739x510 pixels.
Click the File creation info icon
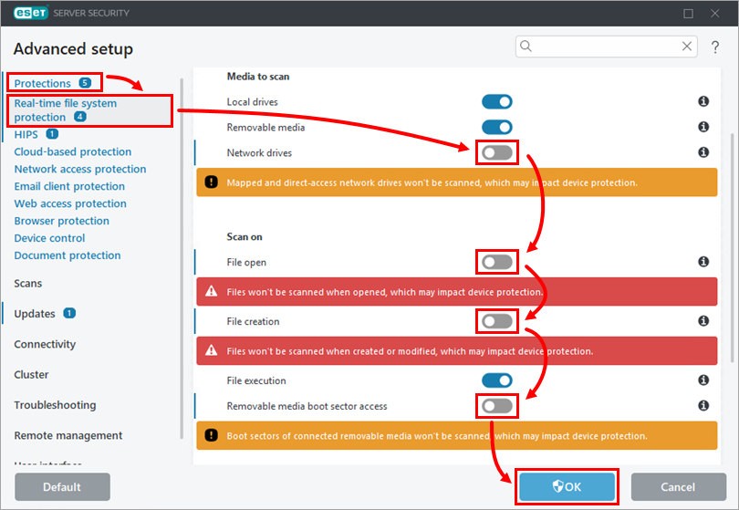click(703, 321)
